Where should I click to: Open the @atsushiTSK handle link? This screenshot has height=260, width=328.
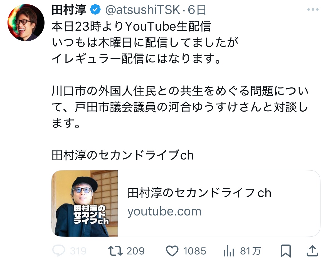coord(142,10)
